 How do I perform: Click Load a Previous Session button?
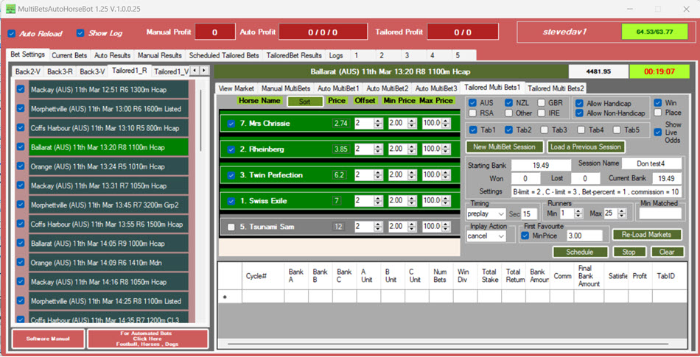[586, 146]
